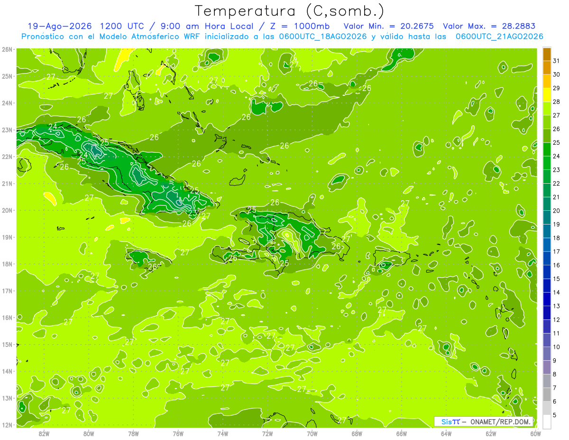The image size is (569, 440).
Task: Click longitude axis label "72W"
Action: [267, 434]
